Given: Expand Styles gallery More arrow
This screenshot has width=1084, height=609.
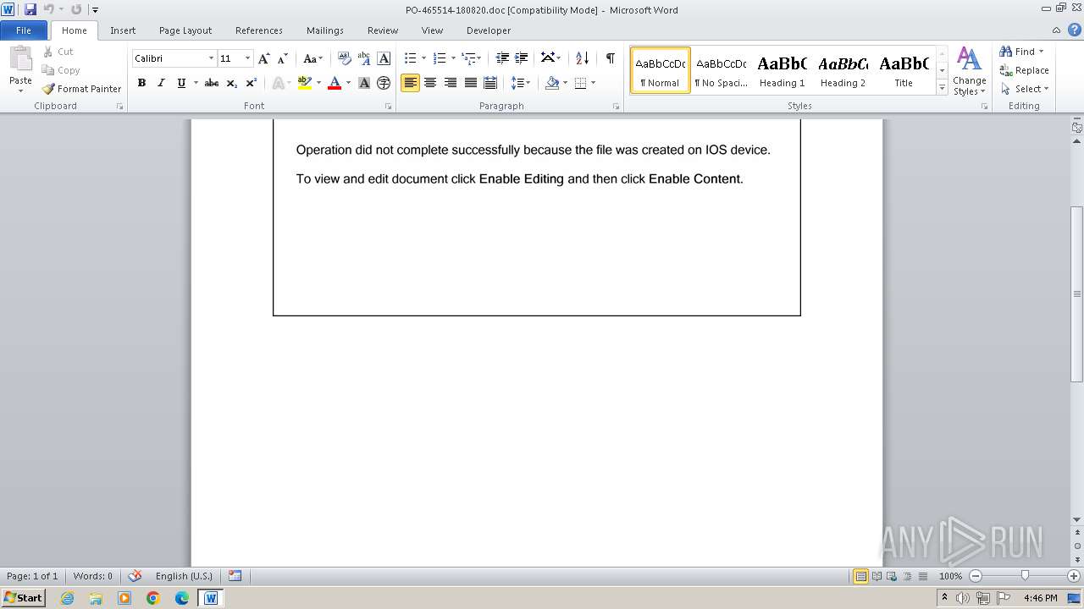Looking at the screenshot, I should point(942,86).
